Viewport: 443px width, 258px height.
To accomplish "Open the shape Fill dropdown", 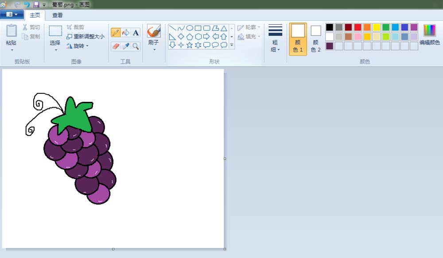I will pyautogui.click(x=249, y=37).
